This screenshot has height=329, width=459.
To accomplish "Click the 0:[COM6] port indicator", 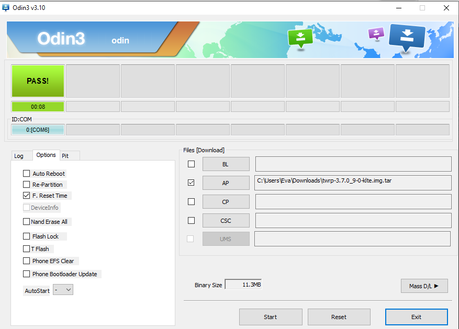I will [x=38, y=130].
